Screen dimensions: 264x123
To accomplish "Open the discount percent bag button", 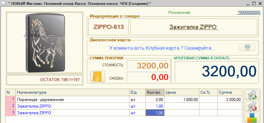I will (x=97, y=77).
